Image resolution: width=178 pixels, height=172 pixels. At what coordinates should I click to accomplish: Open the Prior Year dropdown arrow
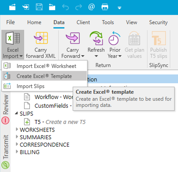120,56
